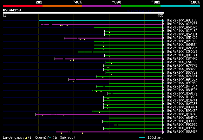203x140 pixels.
Task: Click the cyan =100char. scale bar
Action: click(142, 138)
